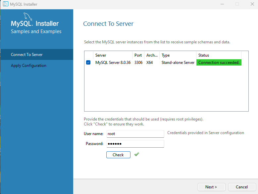The image size is (258, 194).
Task: Click the Cancel button
Action: 242,187
